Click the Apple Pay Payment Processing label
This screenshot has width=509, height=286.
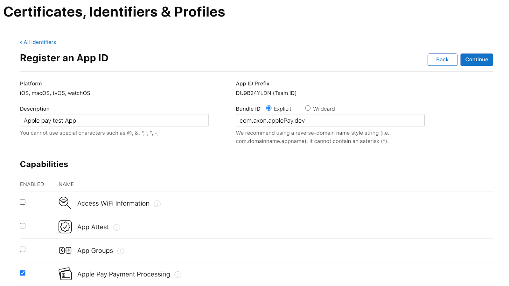(x=124, y=274)
